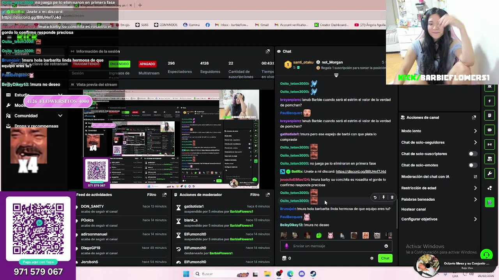
Task: Send message with green Chat button
Action: coord(385,258)
